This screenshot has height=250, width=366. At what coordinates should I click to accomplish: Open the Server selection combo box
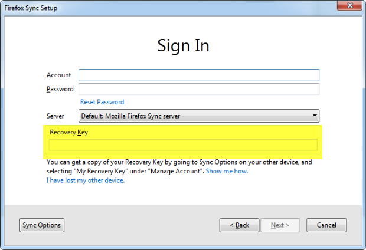click(x=195, y=116)
